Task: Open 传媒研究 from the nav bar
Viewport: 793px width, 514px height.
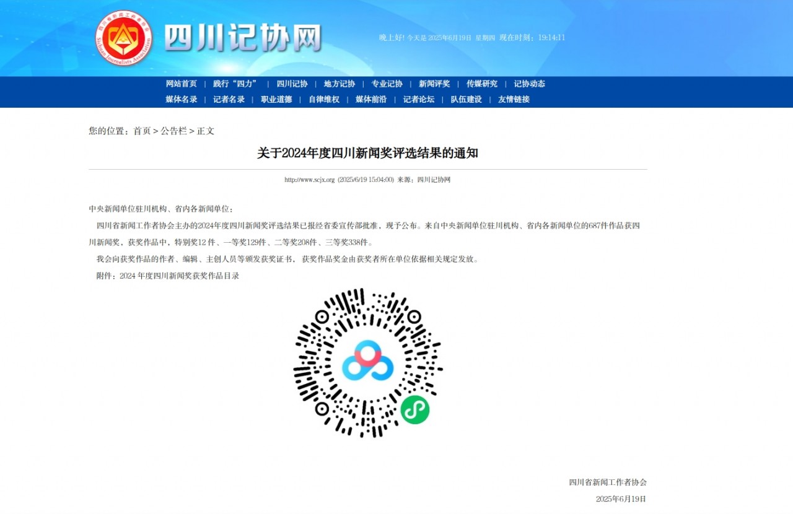Action: pos(481,84)
